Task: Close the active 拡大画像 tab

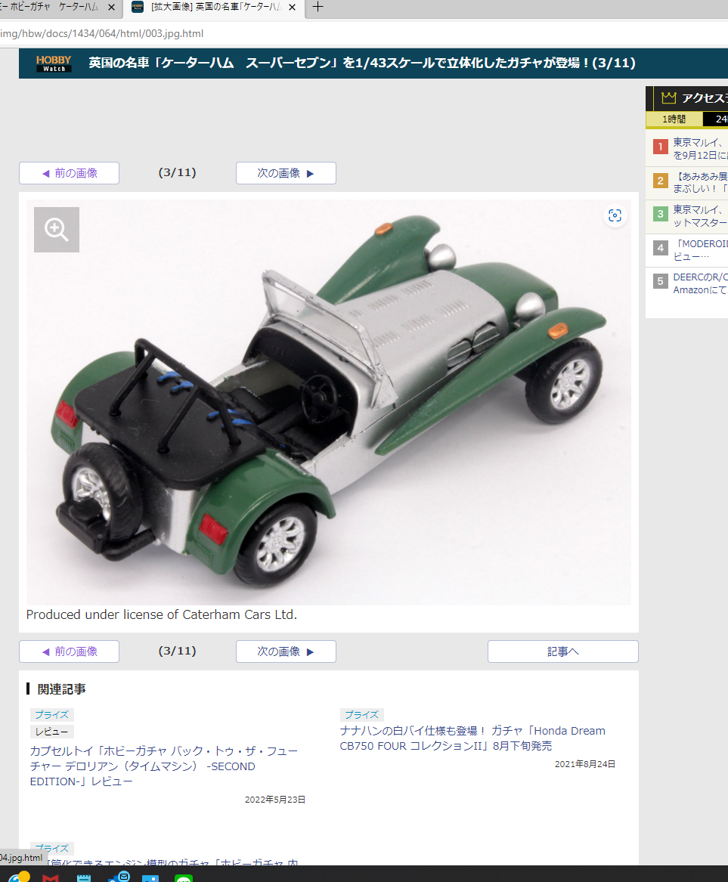Action: pyautogui.click(x=292, y=8)
